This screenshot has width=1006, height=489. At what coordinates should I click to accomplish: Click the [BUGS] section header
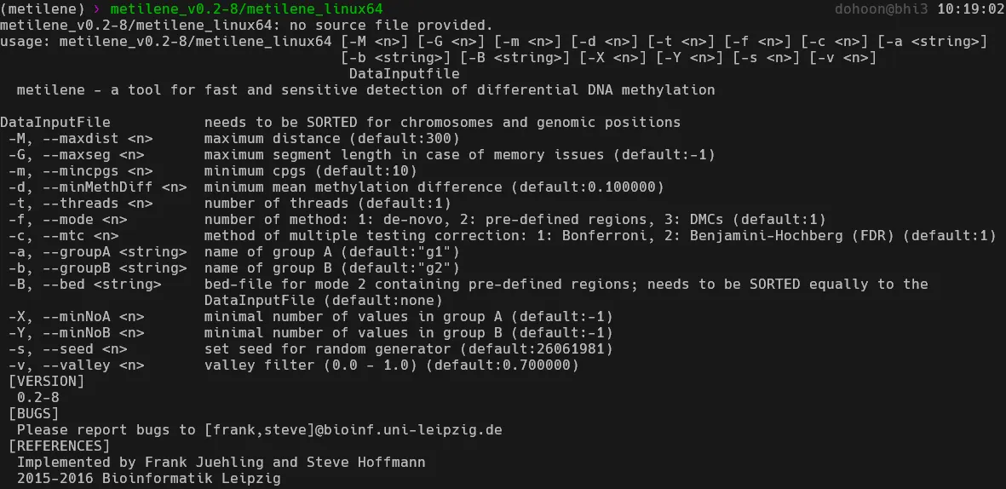click(34, 413)
